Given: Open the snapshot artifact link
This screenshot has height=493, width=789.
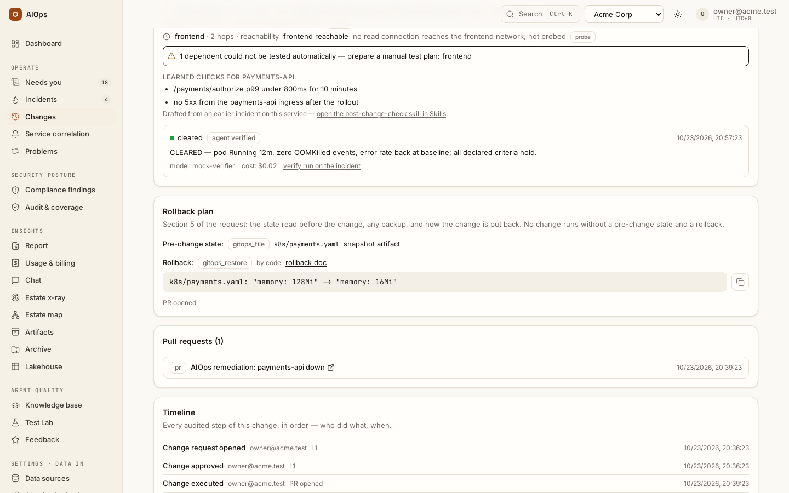Looking at the screenshot, I should pyautogui.click(x=371, y=244).
